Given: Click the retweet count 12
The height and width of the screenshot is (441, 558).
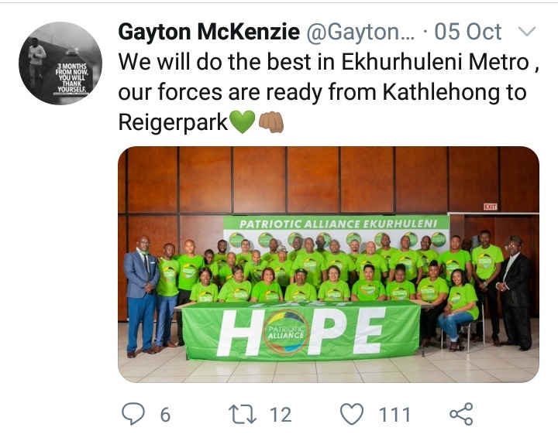Looking at the screenshot, I should (281, 415).
